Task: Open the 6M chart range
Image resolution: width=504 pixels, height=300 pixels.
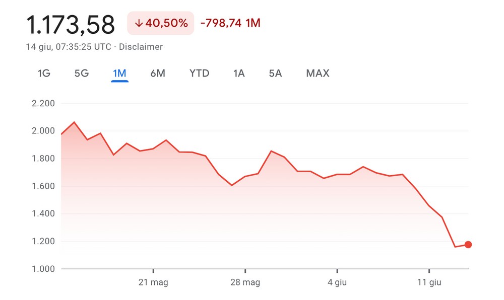Action: (158, 73)
